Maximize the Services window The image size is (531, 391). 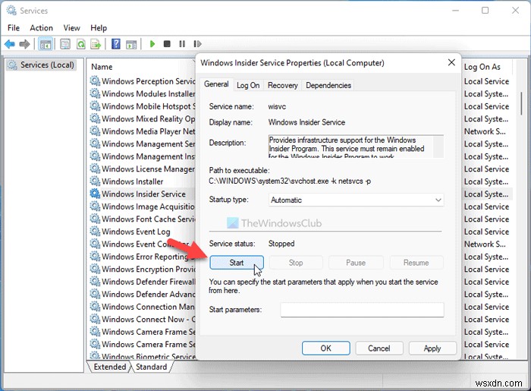(x=485, y=11)
